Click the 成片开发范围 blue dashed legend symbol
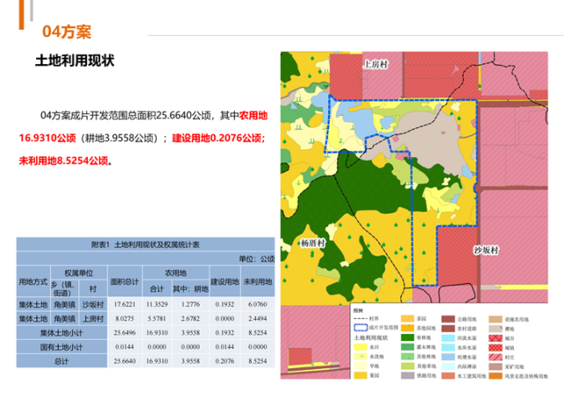This screenshot has height=398, width=564. [x=361, y=328]
